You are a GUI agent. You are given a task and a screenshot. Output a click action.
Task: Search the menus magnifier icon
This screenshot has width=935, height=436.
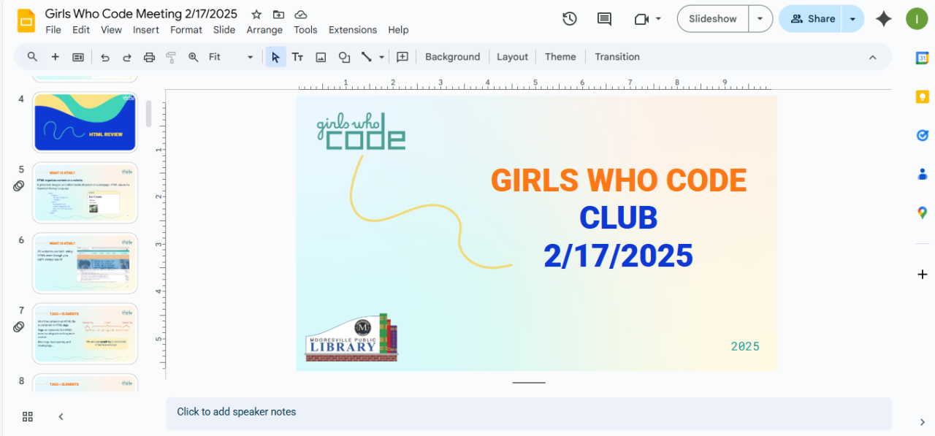[32, 57]
